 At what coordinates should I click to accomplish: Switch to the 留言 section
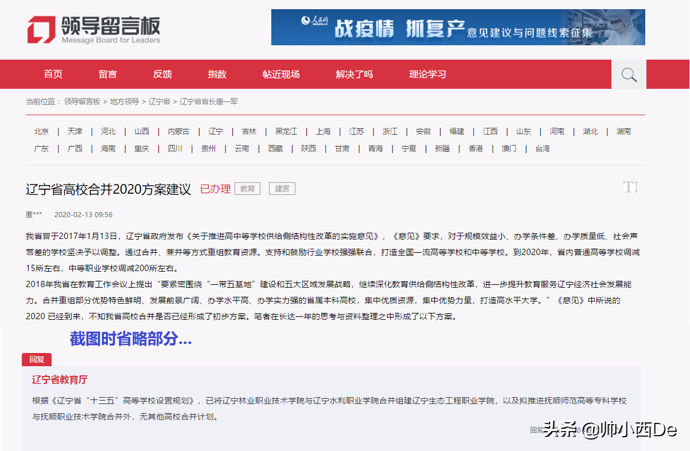click(x=108, y=74)
